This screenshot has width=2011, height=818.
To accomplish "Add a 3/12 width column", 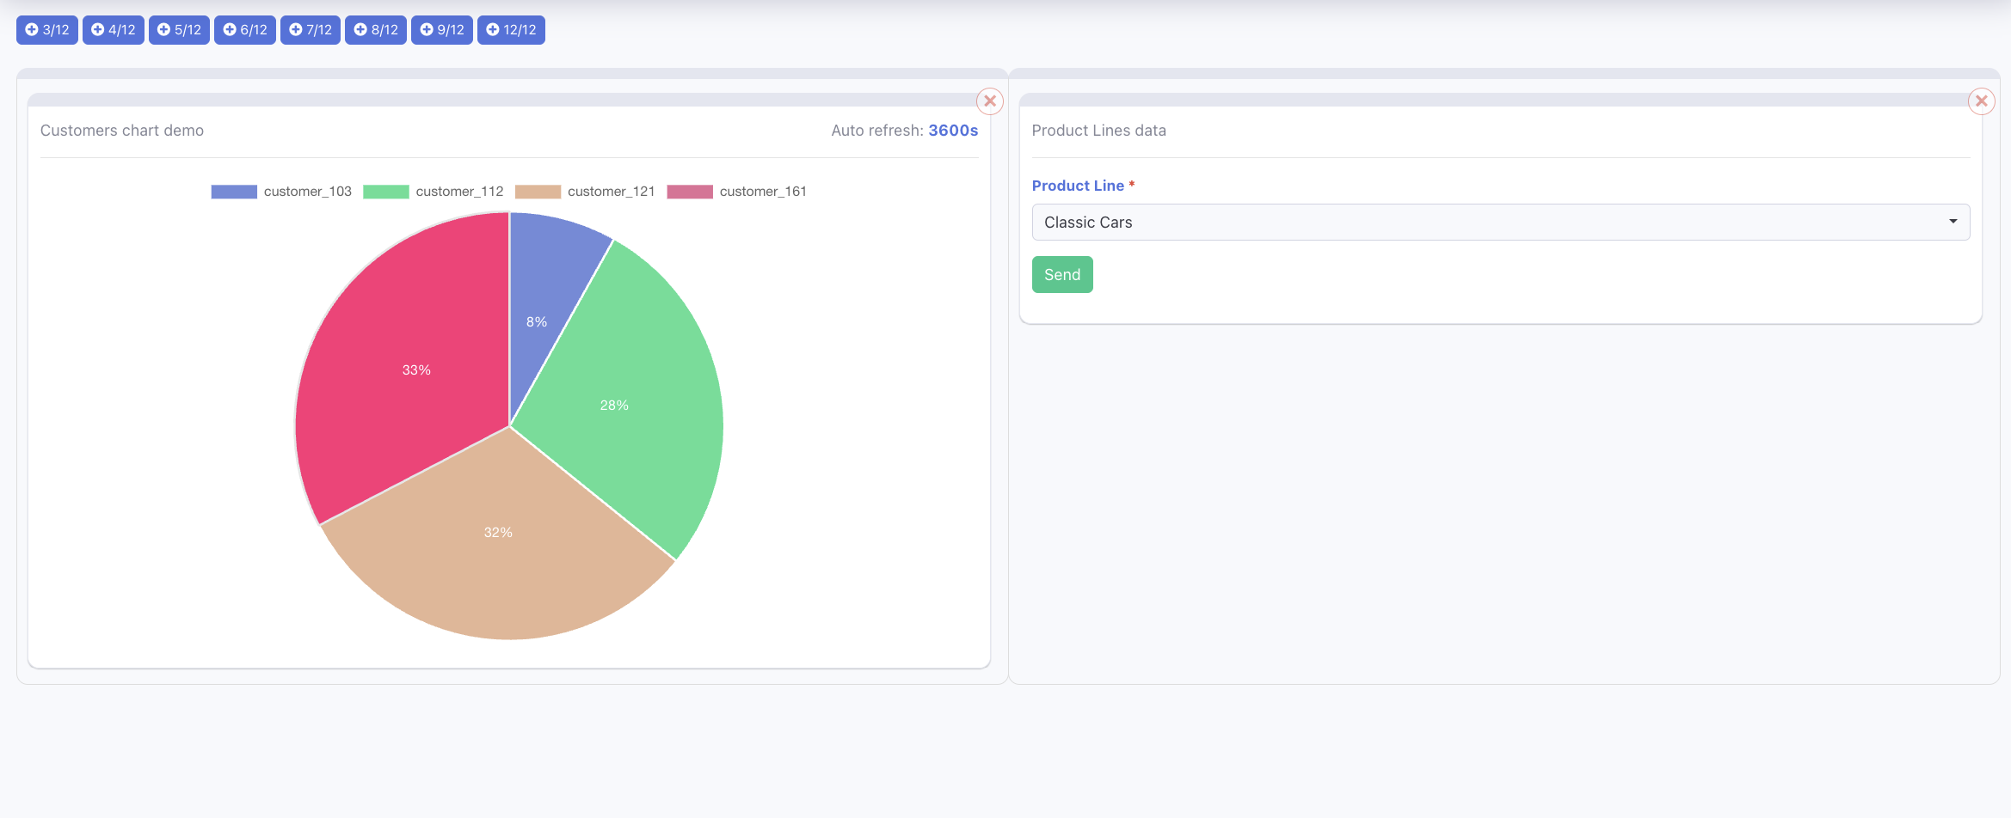I will [47, 30].
